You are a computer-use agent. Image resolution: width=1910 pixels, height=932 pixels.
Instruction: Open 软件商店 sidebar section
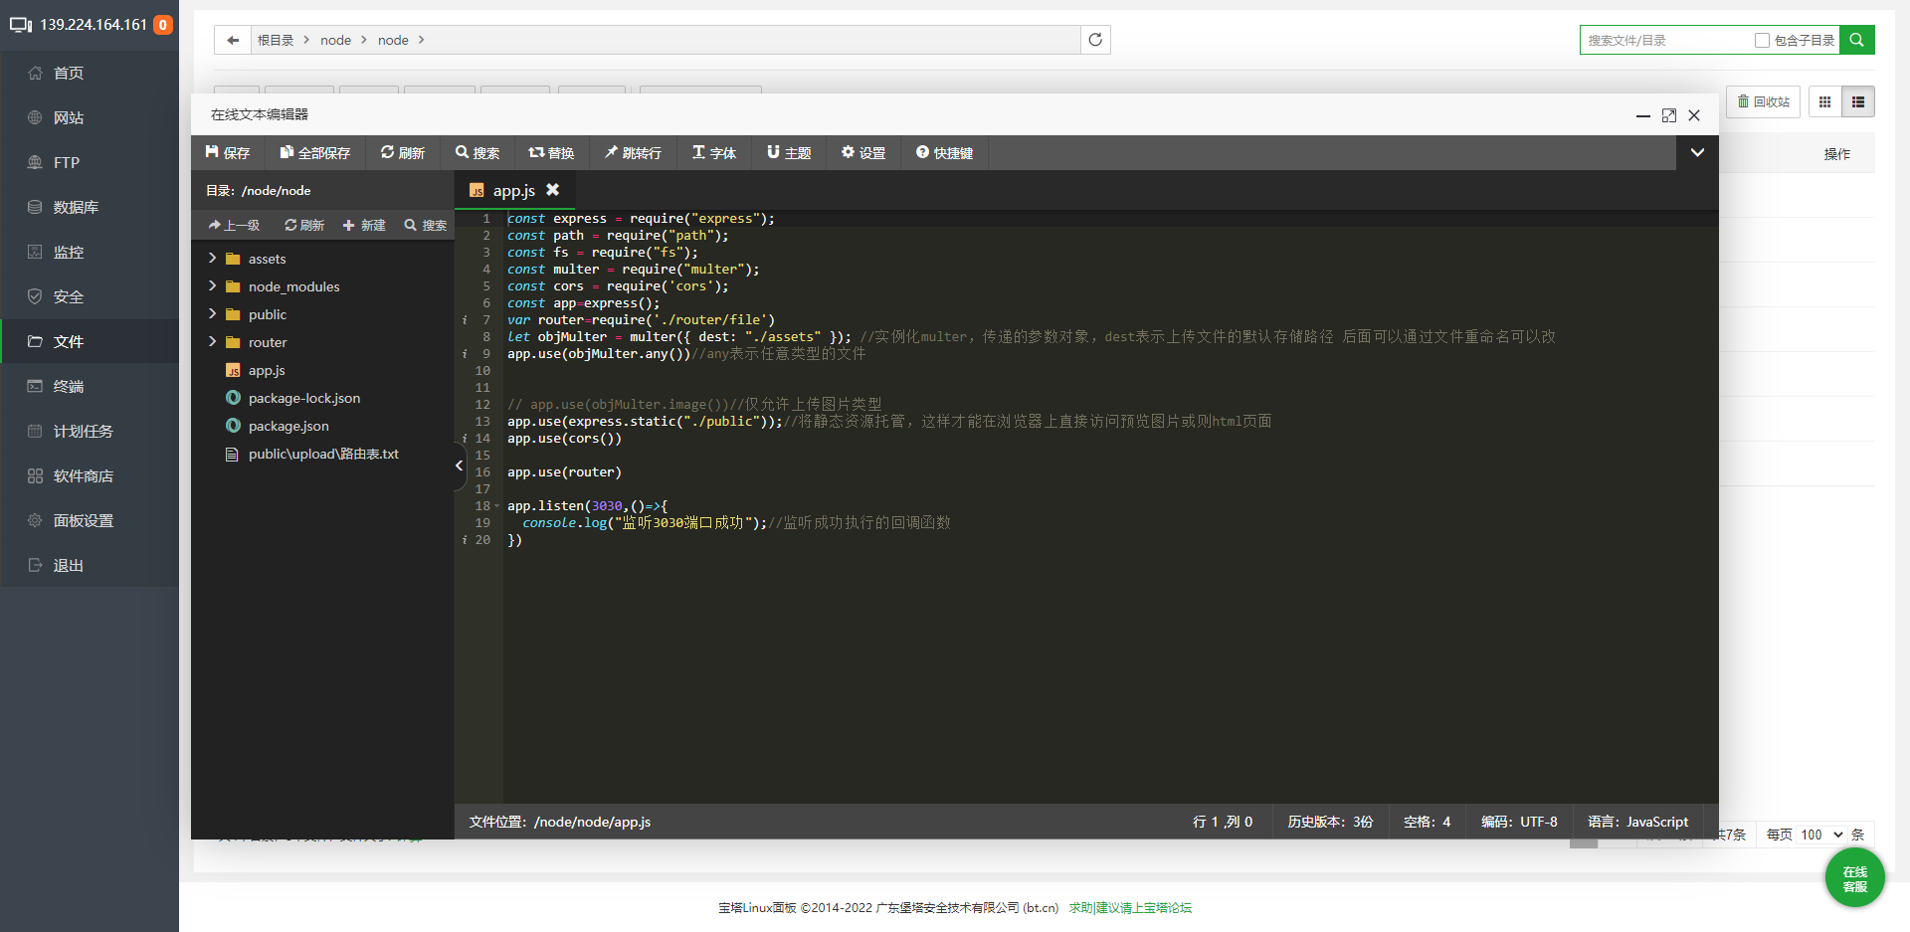click(90, 475)
